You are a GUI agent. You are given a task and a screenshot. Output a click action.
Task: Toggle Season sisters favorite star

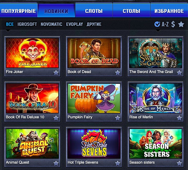pos(179,163)
